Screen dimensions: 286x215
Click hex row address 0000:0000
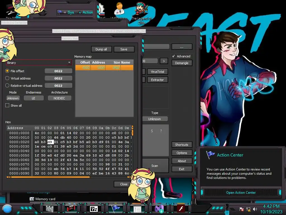click(x=19, y=133)
